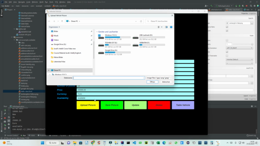Toggle Focus Traversable checkbox

[x=227, y=56]
